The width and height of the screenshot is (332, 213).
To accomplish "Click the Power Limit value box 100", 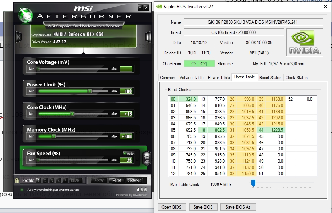I will click(x=126, y=91).
